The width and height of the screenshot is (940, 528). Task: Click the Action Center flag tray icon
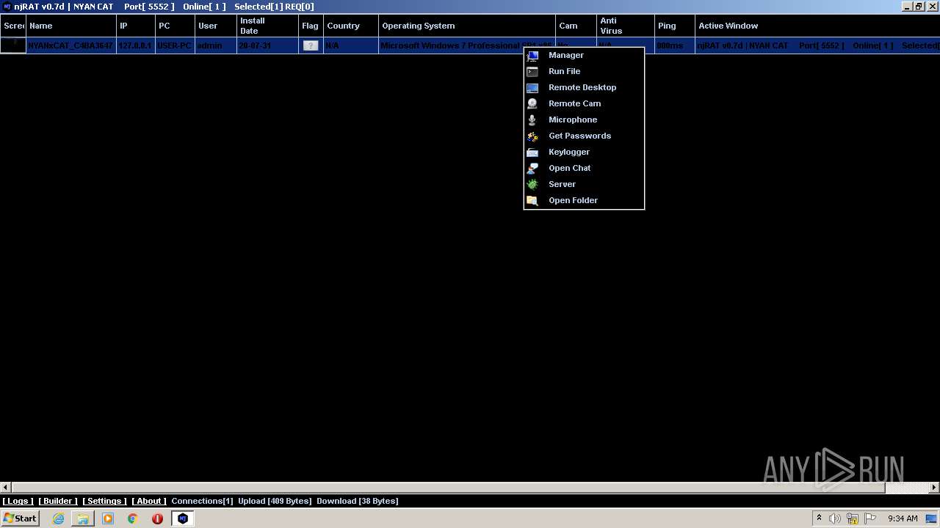point(870,518)
